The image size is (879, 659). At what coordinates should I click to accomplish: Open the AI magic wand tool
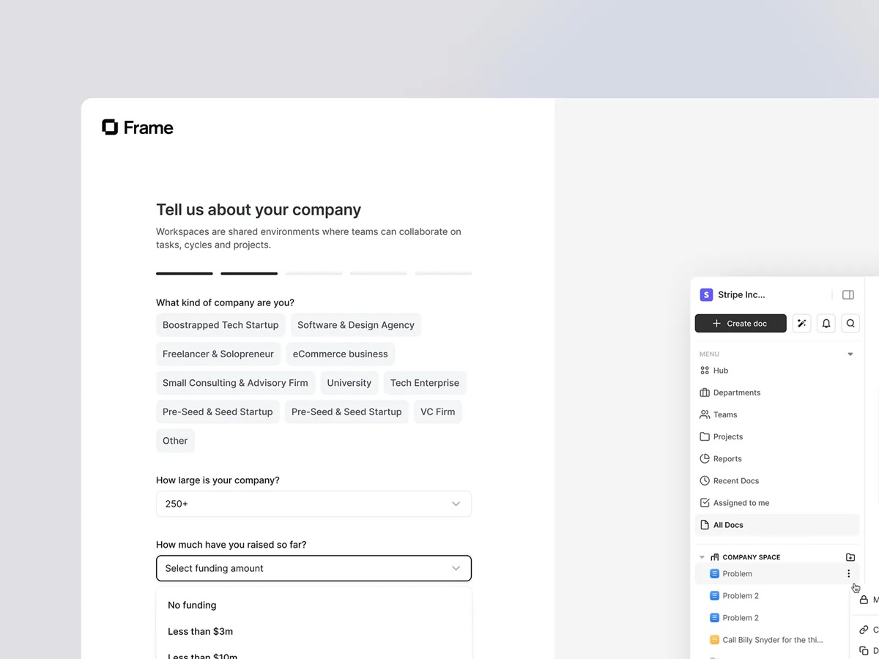tap(801, 323)
